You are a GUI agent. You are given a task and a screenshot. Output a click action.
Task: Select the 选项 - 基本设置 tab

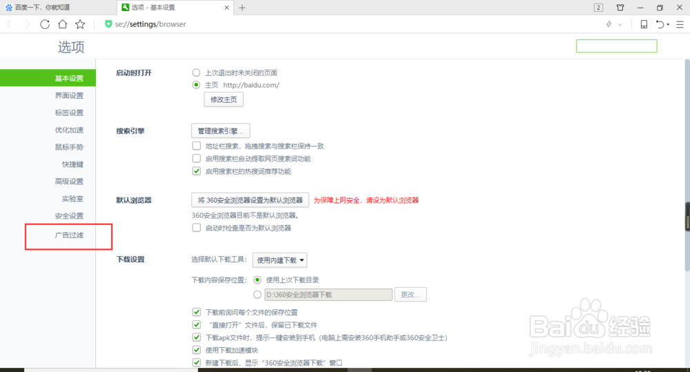coord(175,8)
